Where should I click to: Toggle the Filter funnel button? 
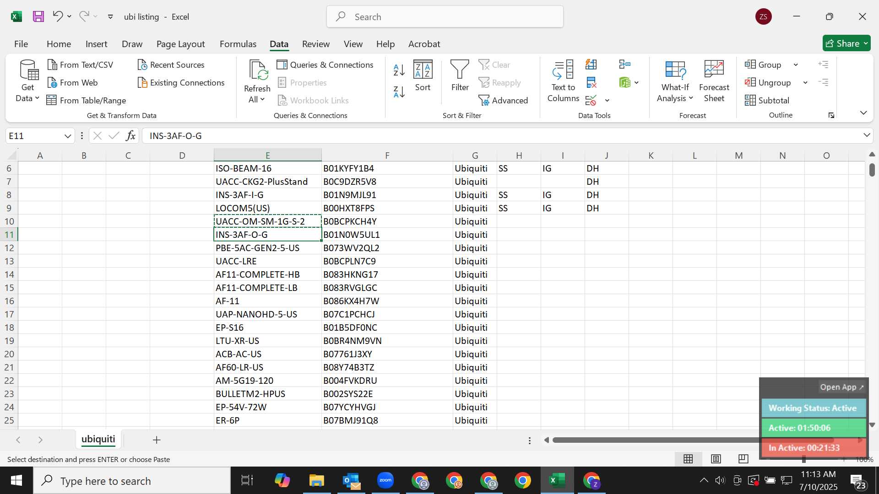point(460,76)
